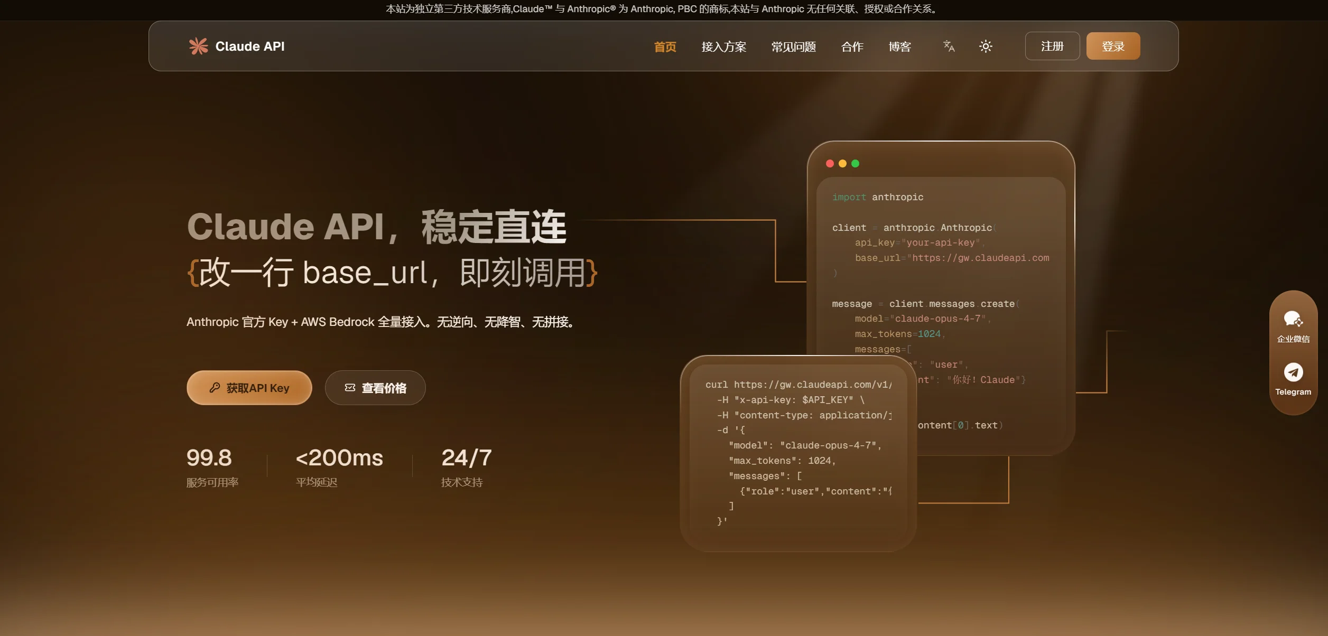Click the 技术支持 label
The width and height of the screenshot is (1328, 636).
pos(462,482)
